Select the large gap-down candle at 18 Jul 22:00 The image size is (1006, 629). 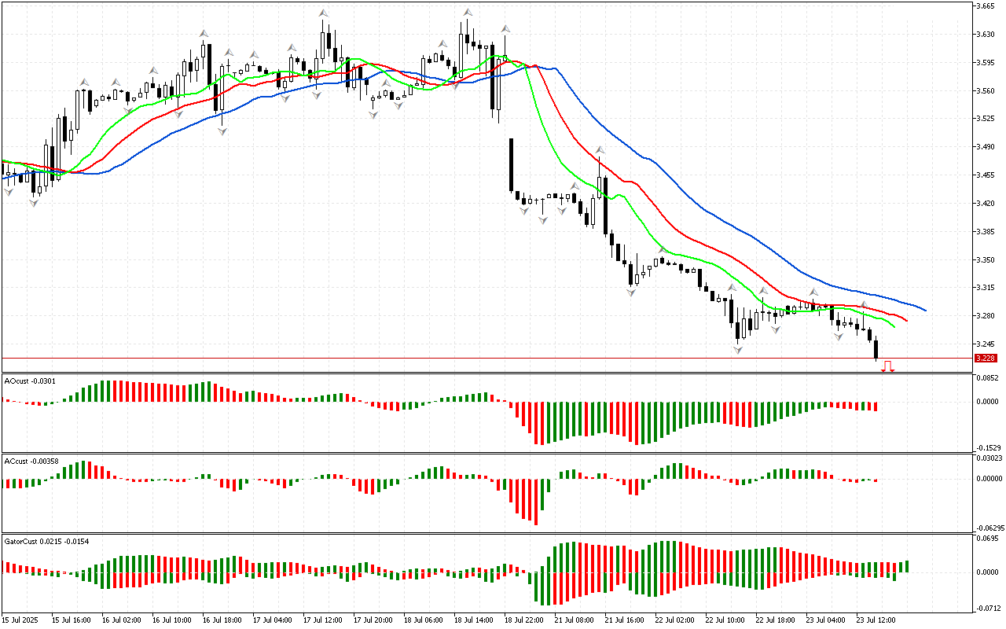click(x=512, y=165)
